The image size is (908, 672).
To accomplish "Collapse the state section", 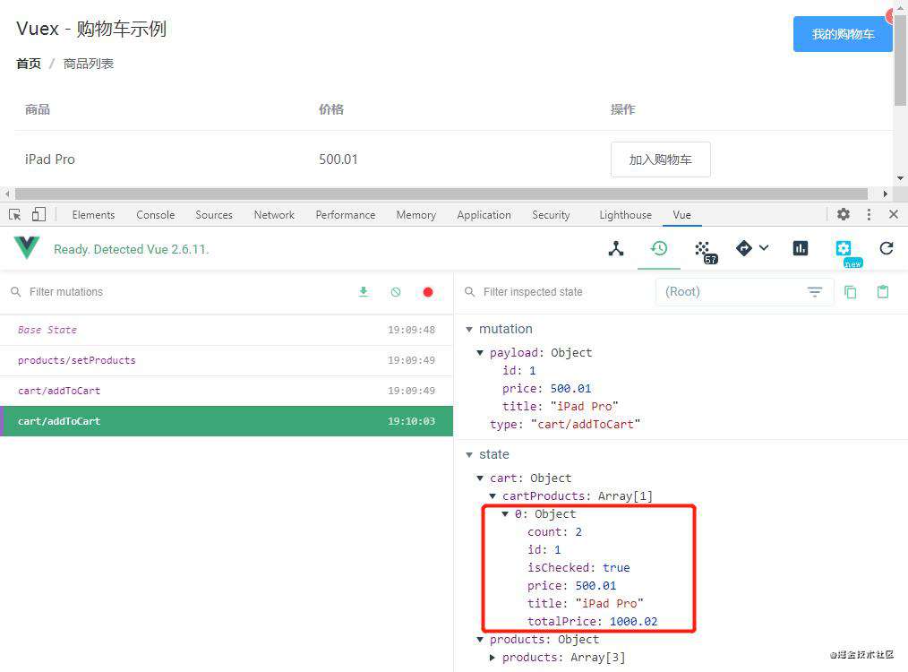I will pos(469,455).
